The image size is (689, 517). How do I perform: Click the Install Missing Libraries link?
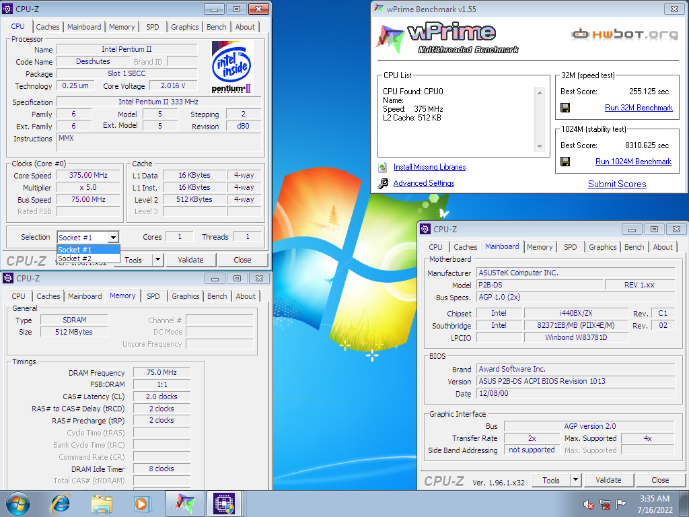click(x=430, y=167)
